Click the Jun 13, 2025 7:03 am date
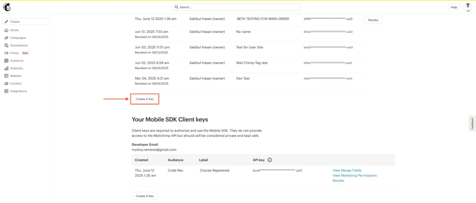This screenshot has width=476, height=203. tap(152, 32)
